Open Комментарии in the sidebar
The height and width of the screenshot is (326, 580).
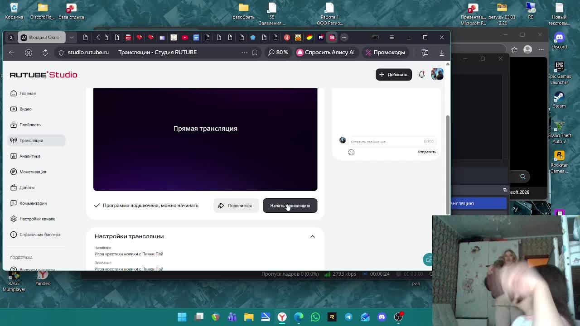point(33,203)
